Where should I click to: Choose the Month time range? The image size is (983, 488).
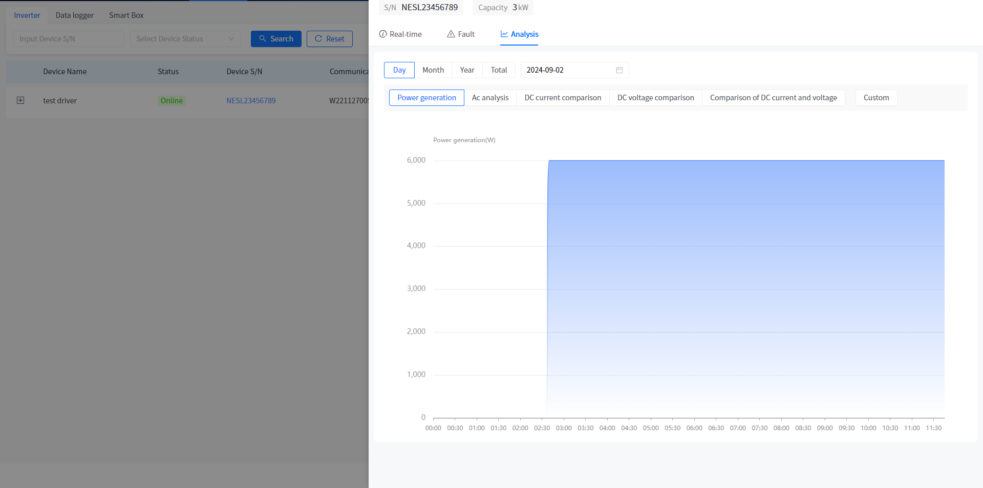433,70
